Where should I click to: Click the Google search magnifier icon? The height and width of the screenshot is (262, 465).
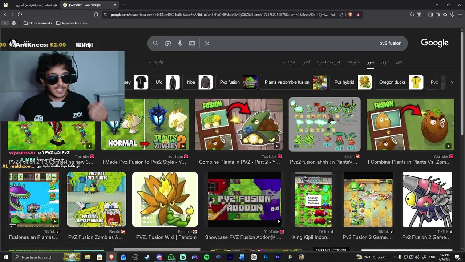click(x=156, y=43)
